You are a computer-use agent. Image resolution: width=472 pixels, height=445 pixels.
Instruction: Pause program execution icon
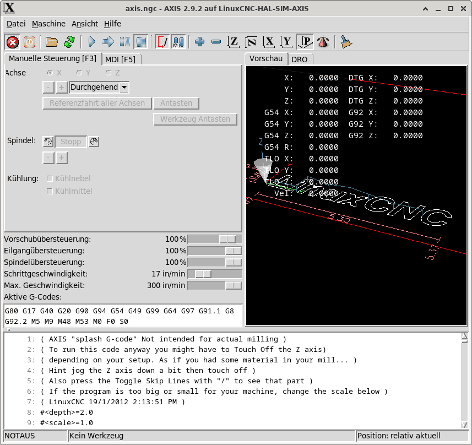pos(124,42)
